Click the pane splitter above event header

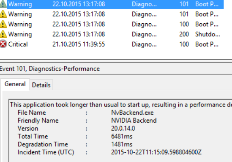coord(116,60)
